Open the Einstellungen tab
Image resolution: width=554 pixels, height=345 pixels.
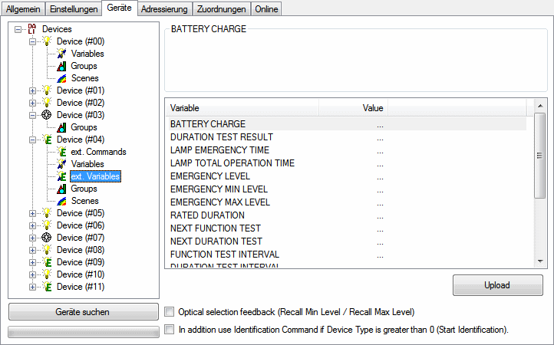(74, 8)
